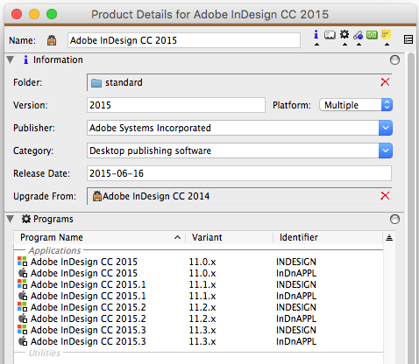Click the product icon of Adobe InDesign CC 2014
This screenshot has height=364, width=419.
point(97,196)
